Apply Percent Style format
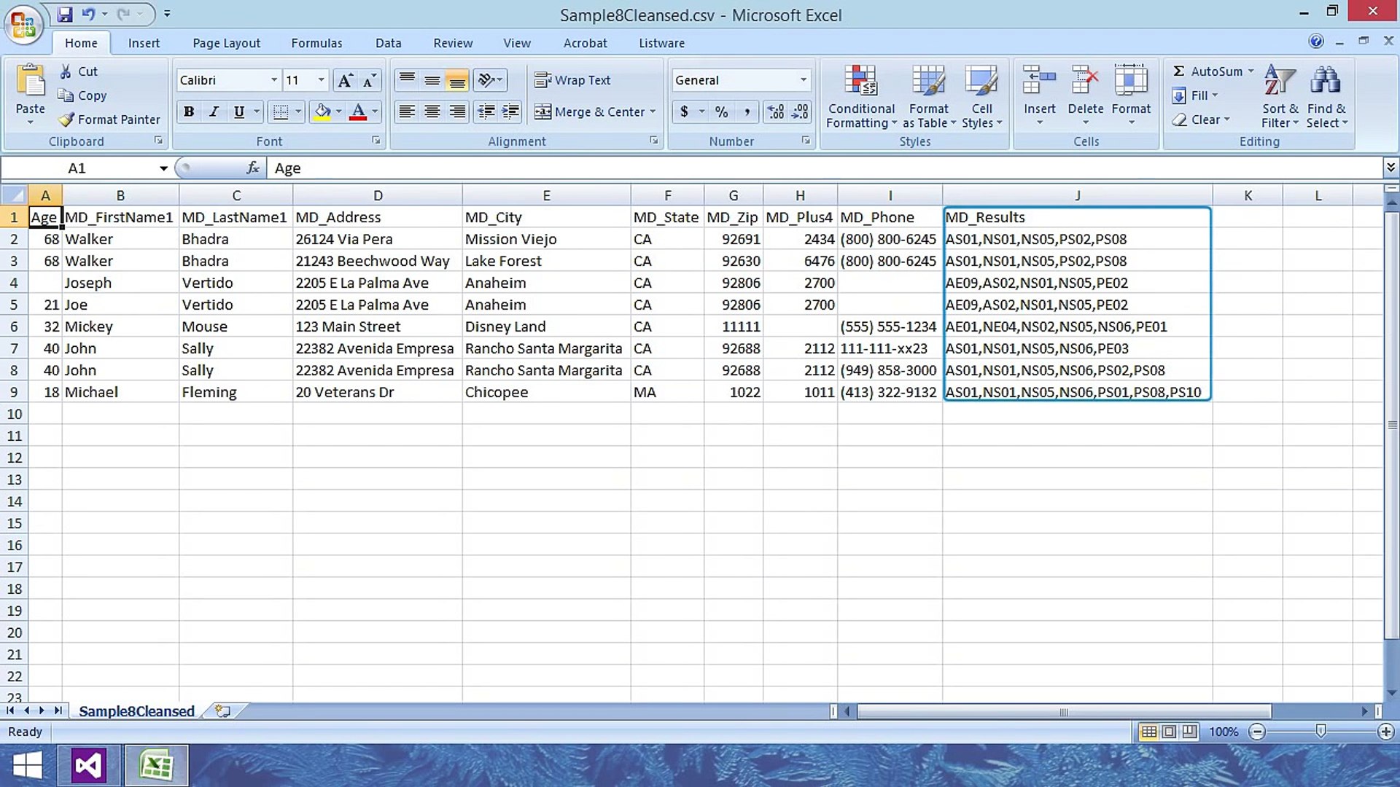 pyautogui.click(x=721, y=111)
